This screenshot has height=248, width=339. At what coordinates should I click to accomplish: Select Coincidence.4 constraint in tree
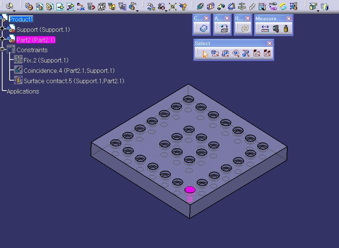coord(69,71)
